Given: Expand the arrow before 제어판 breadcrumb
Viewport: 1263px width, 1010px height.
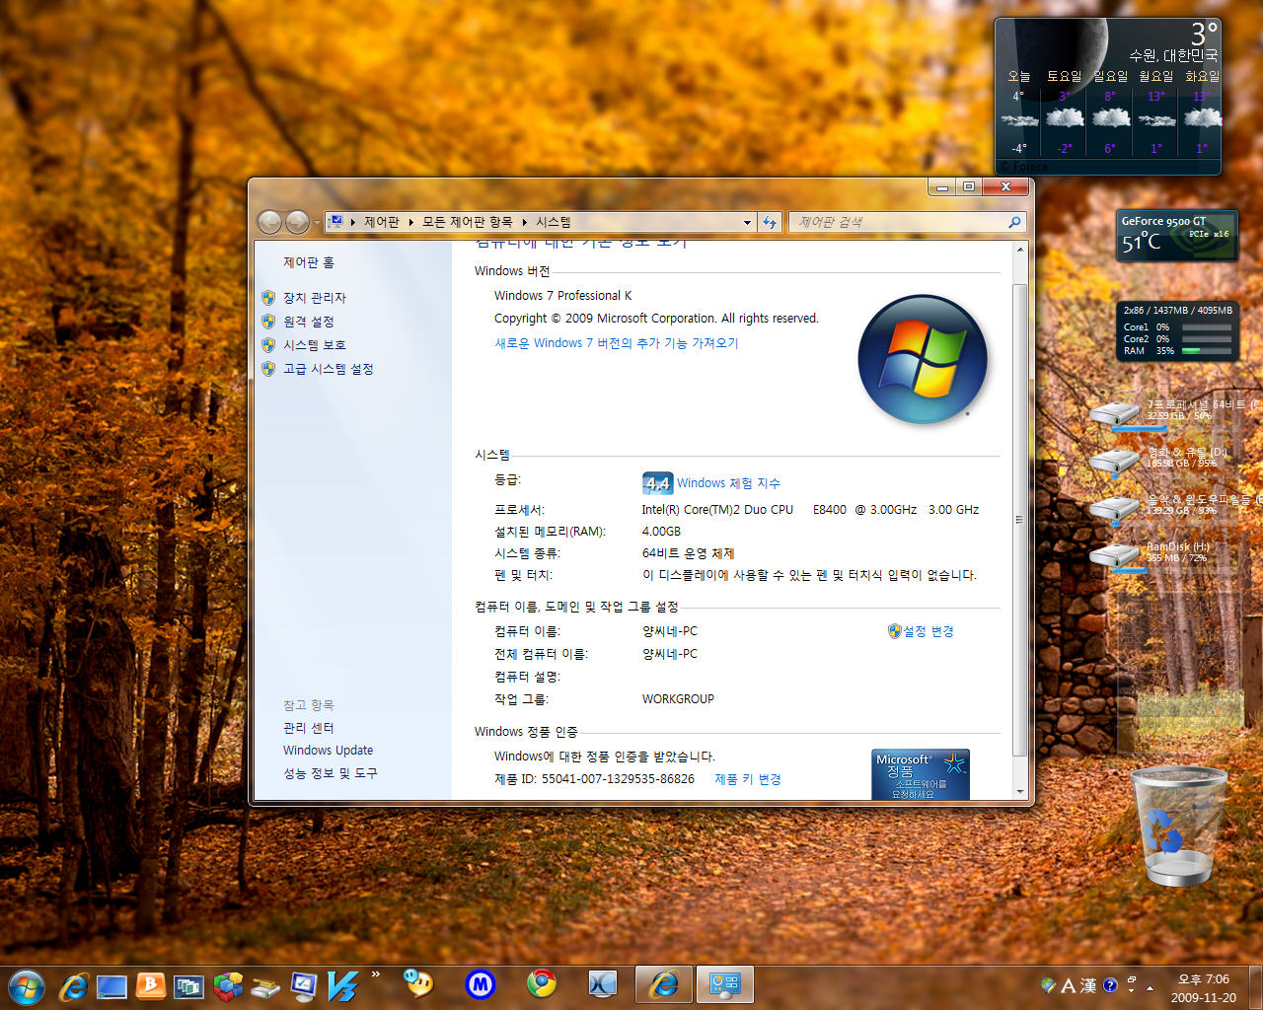Looking at the screenshot, I should pyautogui.click(x=353, y=223).
